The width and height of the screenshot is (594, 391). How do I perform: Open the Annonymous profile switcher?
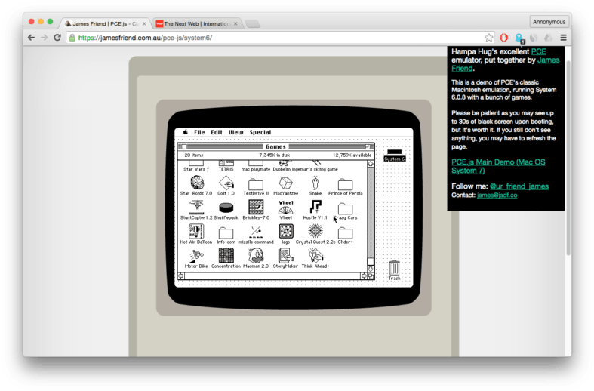click(549, 22)
